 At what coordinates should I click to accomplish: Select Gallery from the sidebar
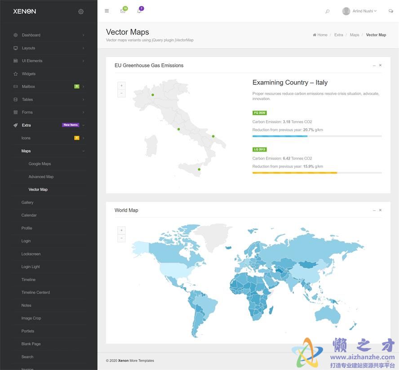[x=27, y=202]
